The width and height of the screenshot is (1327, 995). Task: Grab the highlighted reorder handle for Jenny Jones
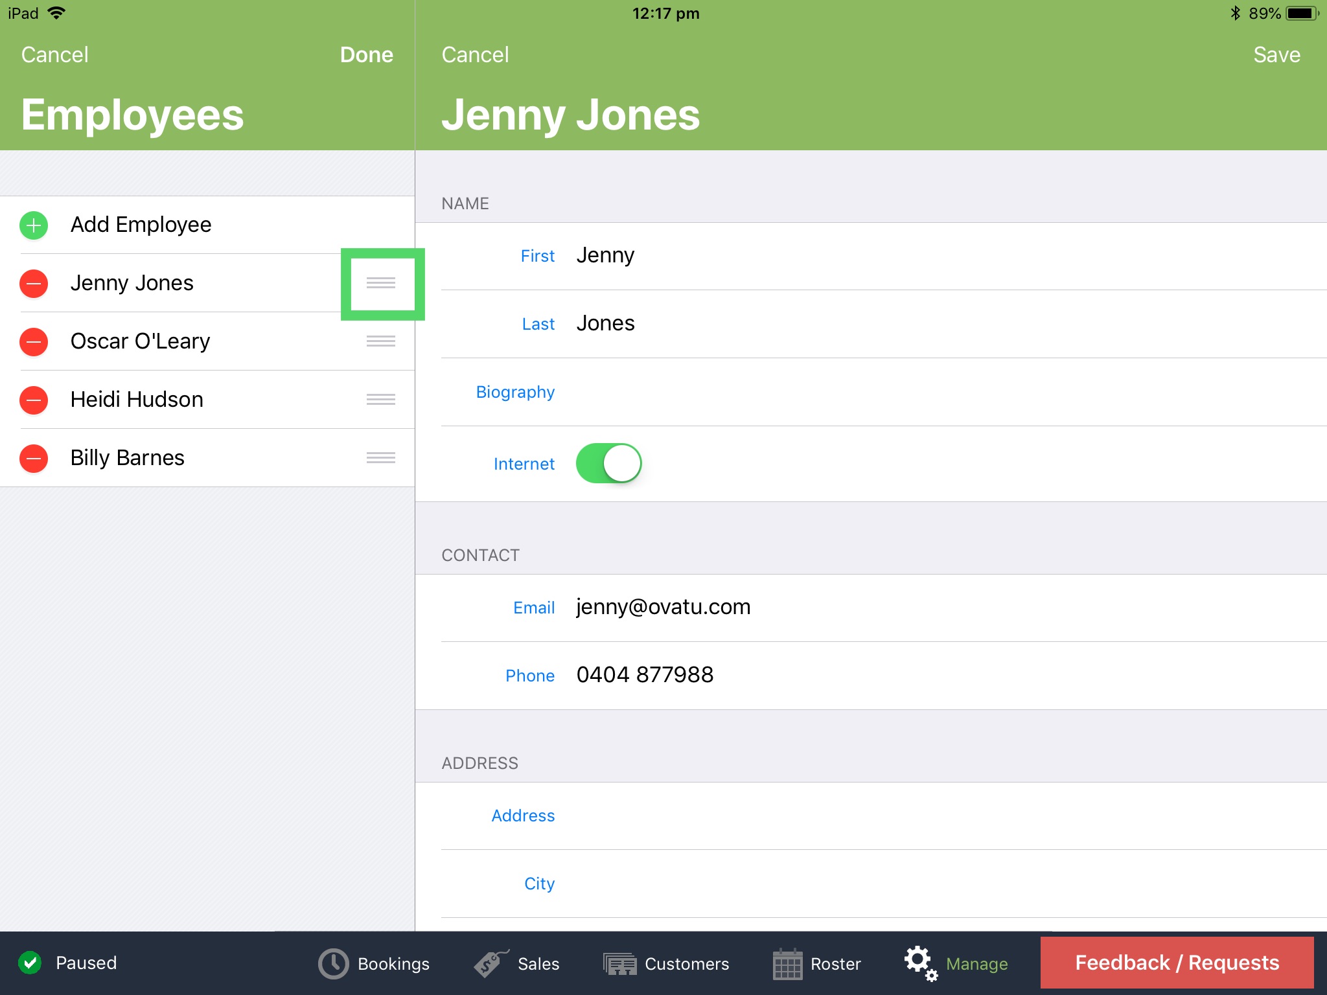pyautogui.click(x=382, y=283)
